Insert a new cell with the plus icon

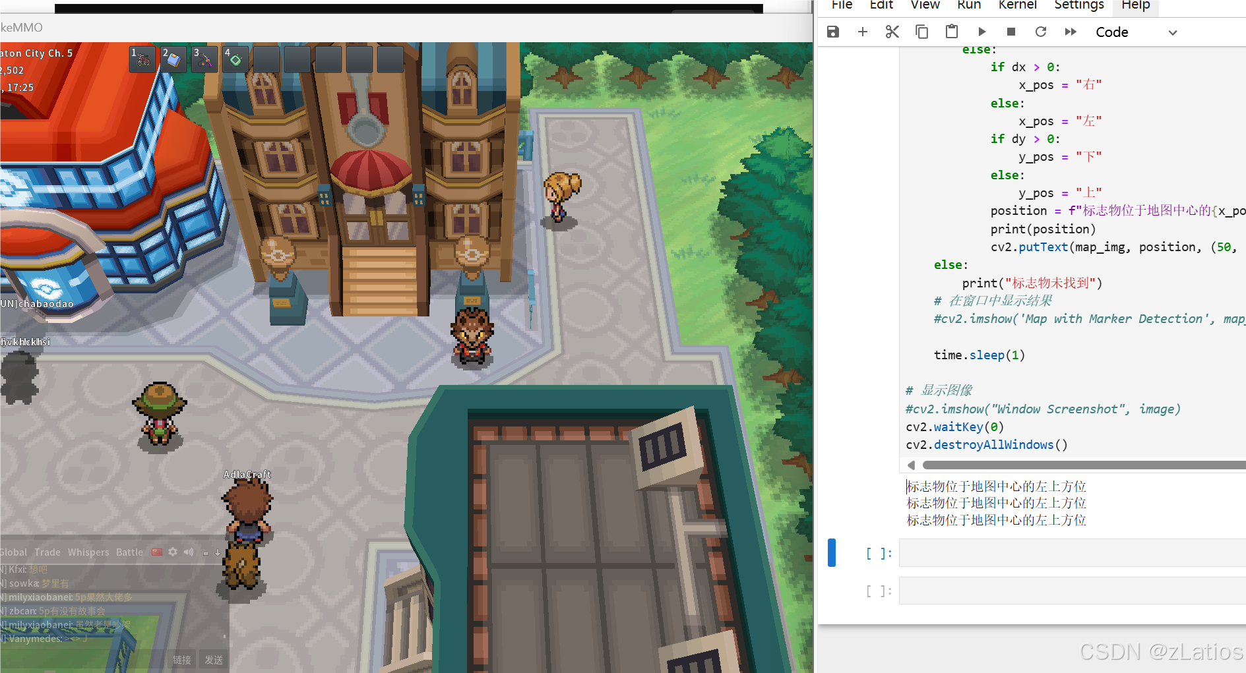[x=863, y=32]
